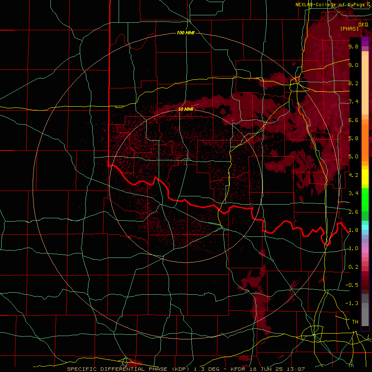Click the KFDR 18 JUN 25 13:07 timestamp
This screenshot has height=372, width=372.
[x=267, y=369]
